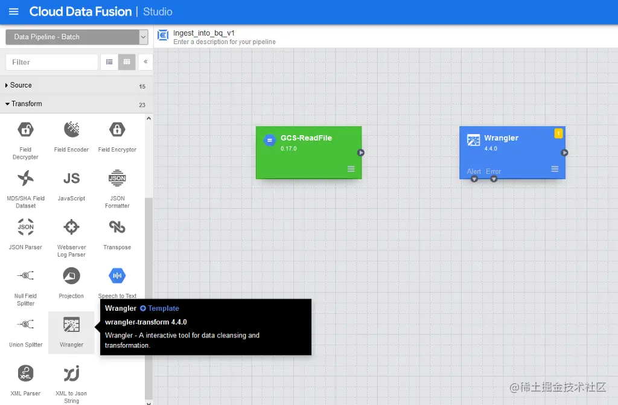Add the Null Field Splitter plugin
The image size is (618, 405).
click(x=25, y=287)
